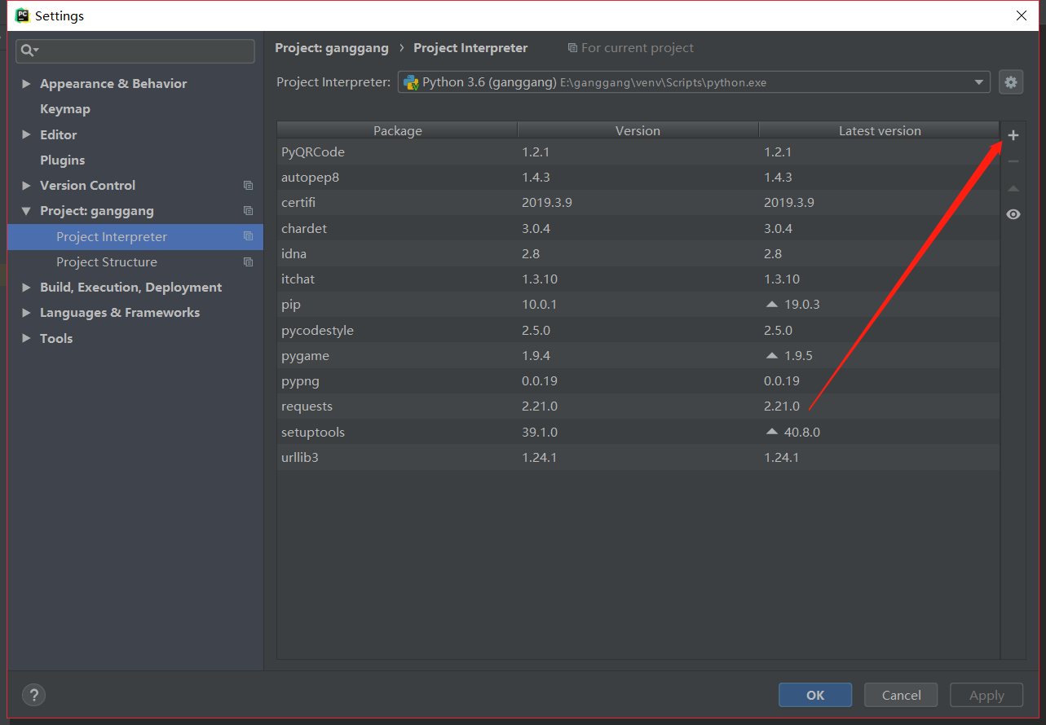This screenshot has width=1046, height=725.
Task: Click the Project: ganggang breadcrumb
Action: click(332, 48)
